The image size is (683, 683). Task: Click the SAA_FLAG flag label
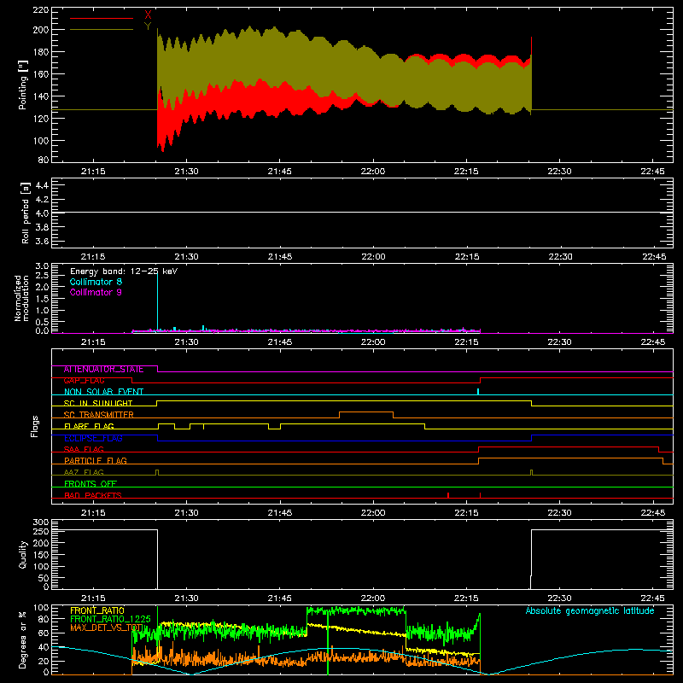[x=84, y=450]
